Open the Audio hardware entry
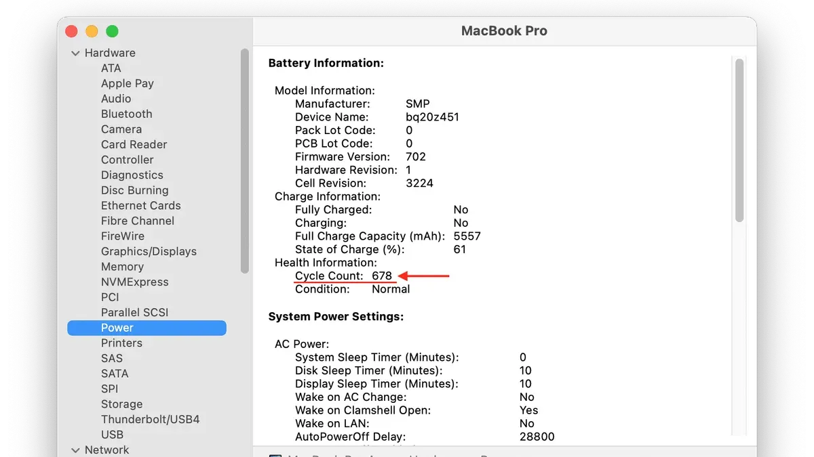The image size is (814, 457). pos(116,99)
